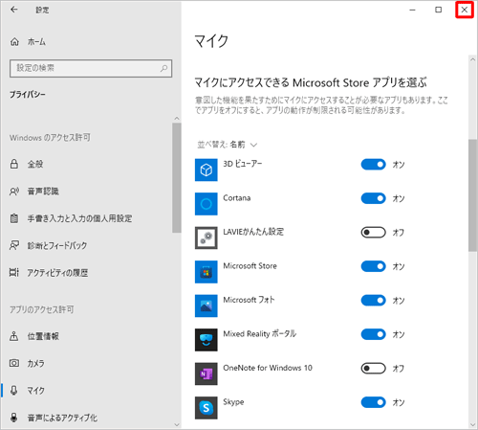
Task: Turn off Cortana microphone toggle
Action: pyautogui.click(x=373, y=198)
